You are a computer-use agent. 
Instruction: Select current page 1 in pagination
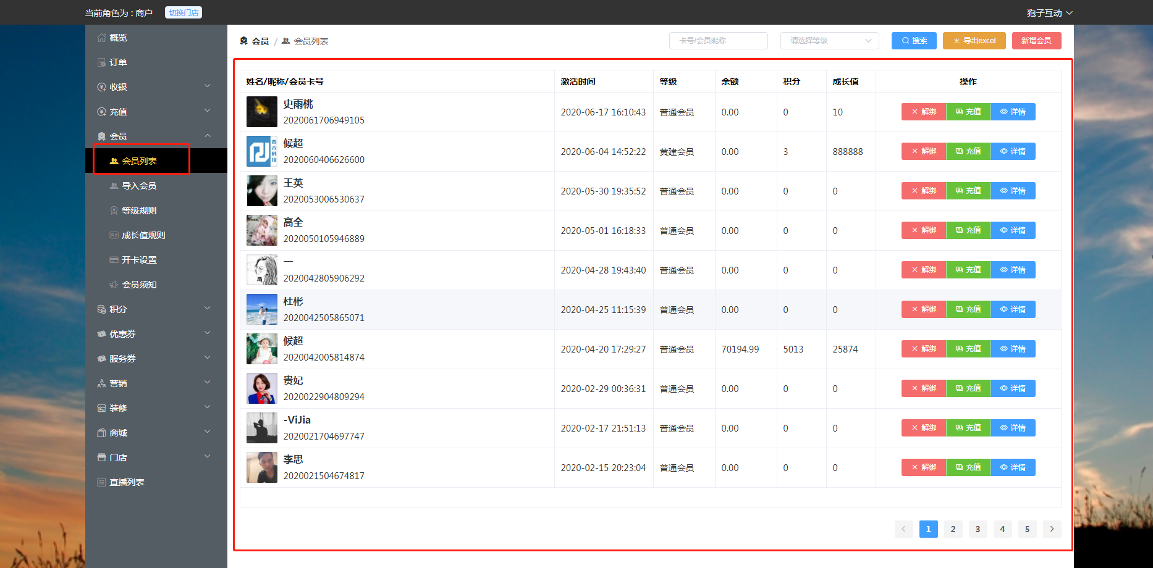tap(928, 529)
